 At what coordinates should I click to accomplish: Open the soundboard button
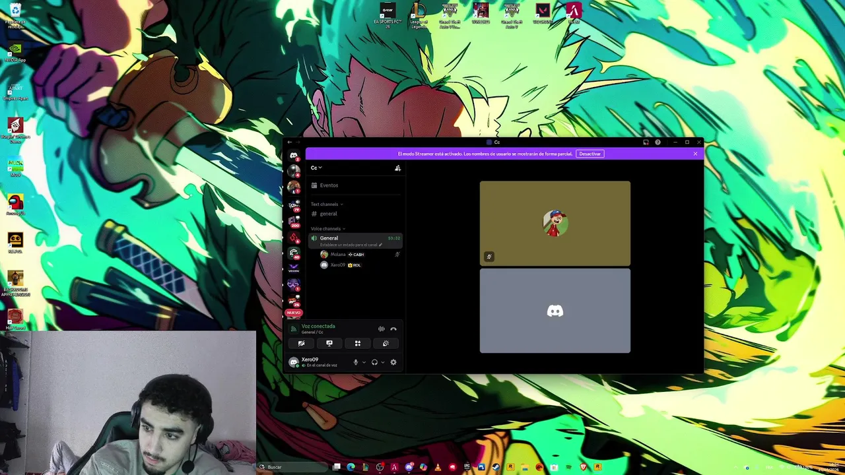coord(386,343)
